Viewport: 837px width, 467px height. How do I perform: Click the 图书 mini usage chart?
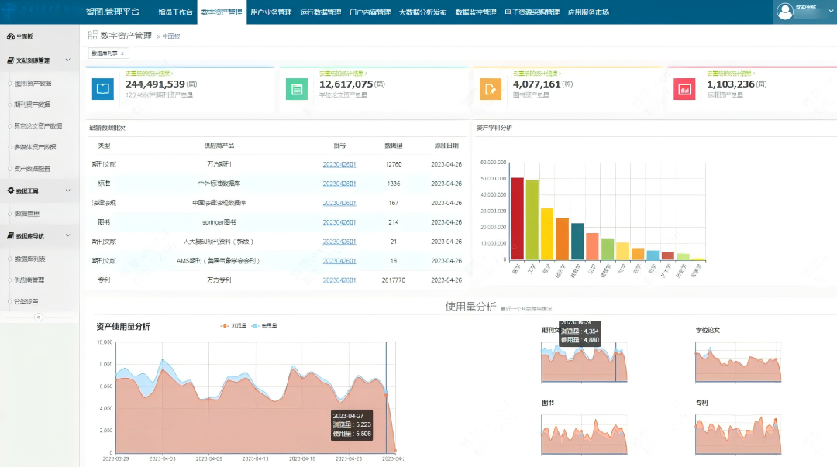point(584,435)
